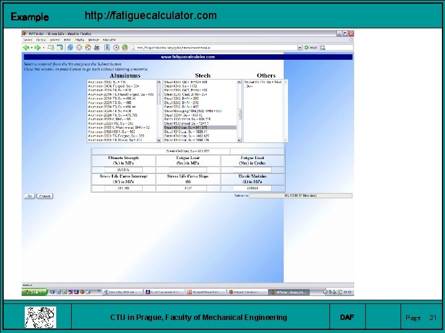Click the Ultimate Strength value field
Viewport: 445px width, 333px height.
click(x=123, y=170)
